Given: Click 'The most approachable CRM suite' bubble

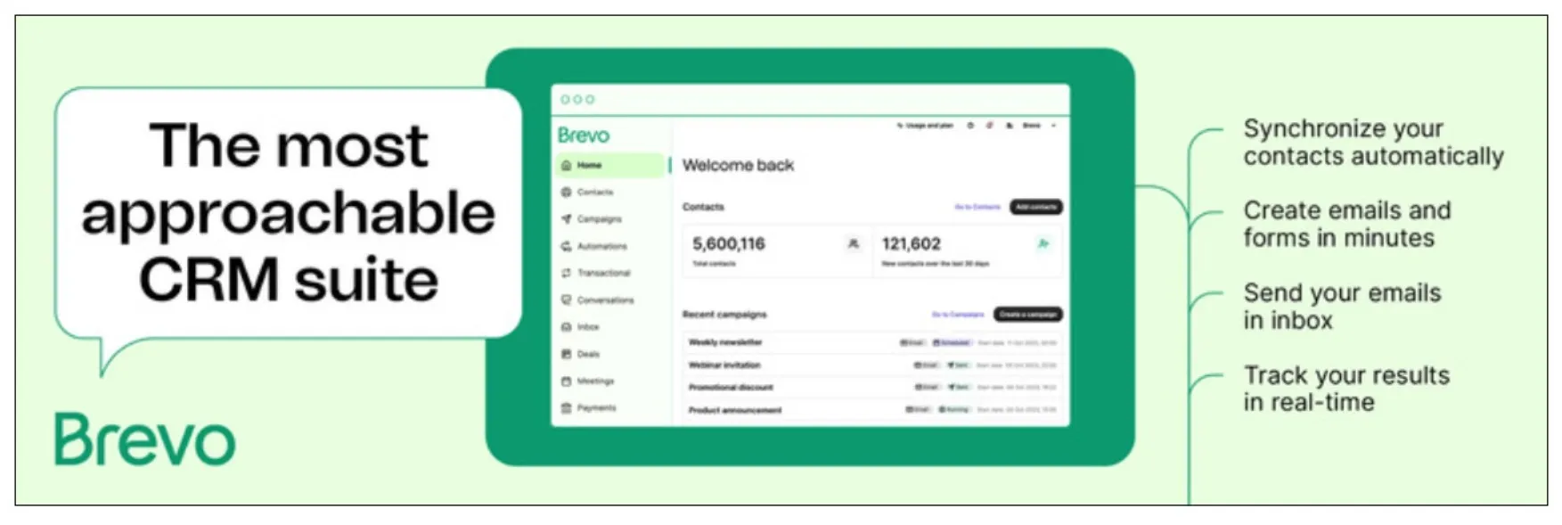Looking at the screenshot, I should pos(288,214).
